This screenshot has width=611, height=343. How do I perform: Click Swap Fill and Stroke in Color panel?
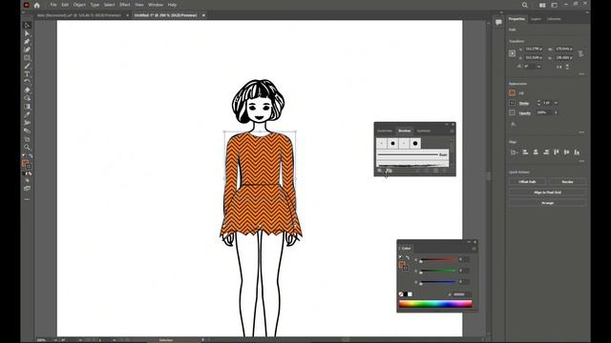coord(408,257)
